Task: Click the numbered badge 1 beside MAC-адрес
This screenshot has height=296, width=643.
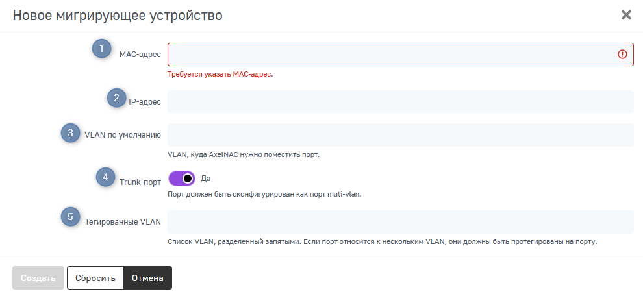Action: (101, 49)
